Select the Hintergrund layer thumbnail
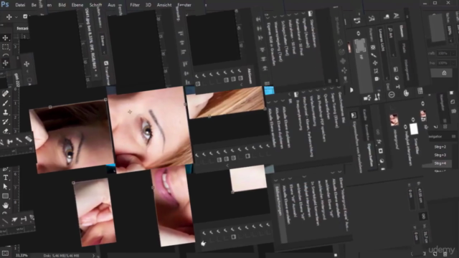 (394, 120)
